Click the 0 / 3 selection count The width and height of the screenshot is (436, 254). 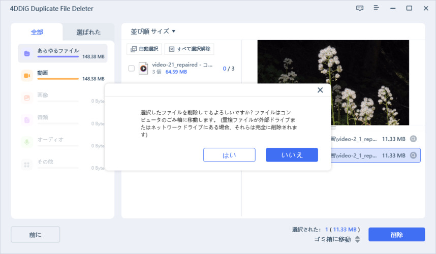coord(229,69)
